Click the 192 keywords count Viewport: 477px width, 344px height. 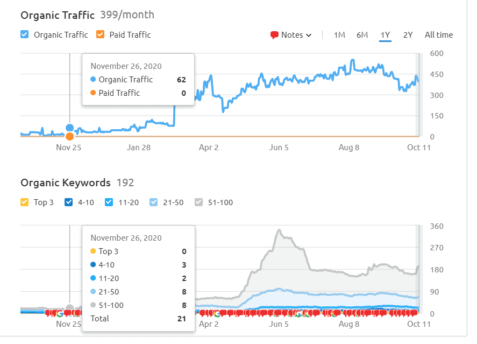(125, 182)
